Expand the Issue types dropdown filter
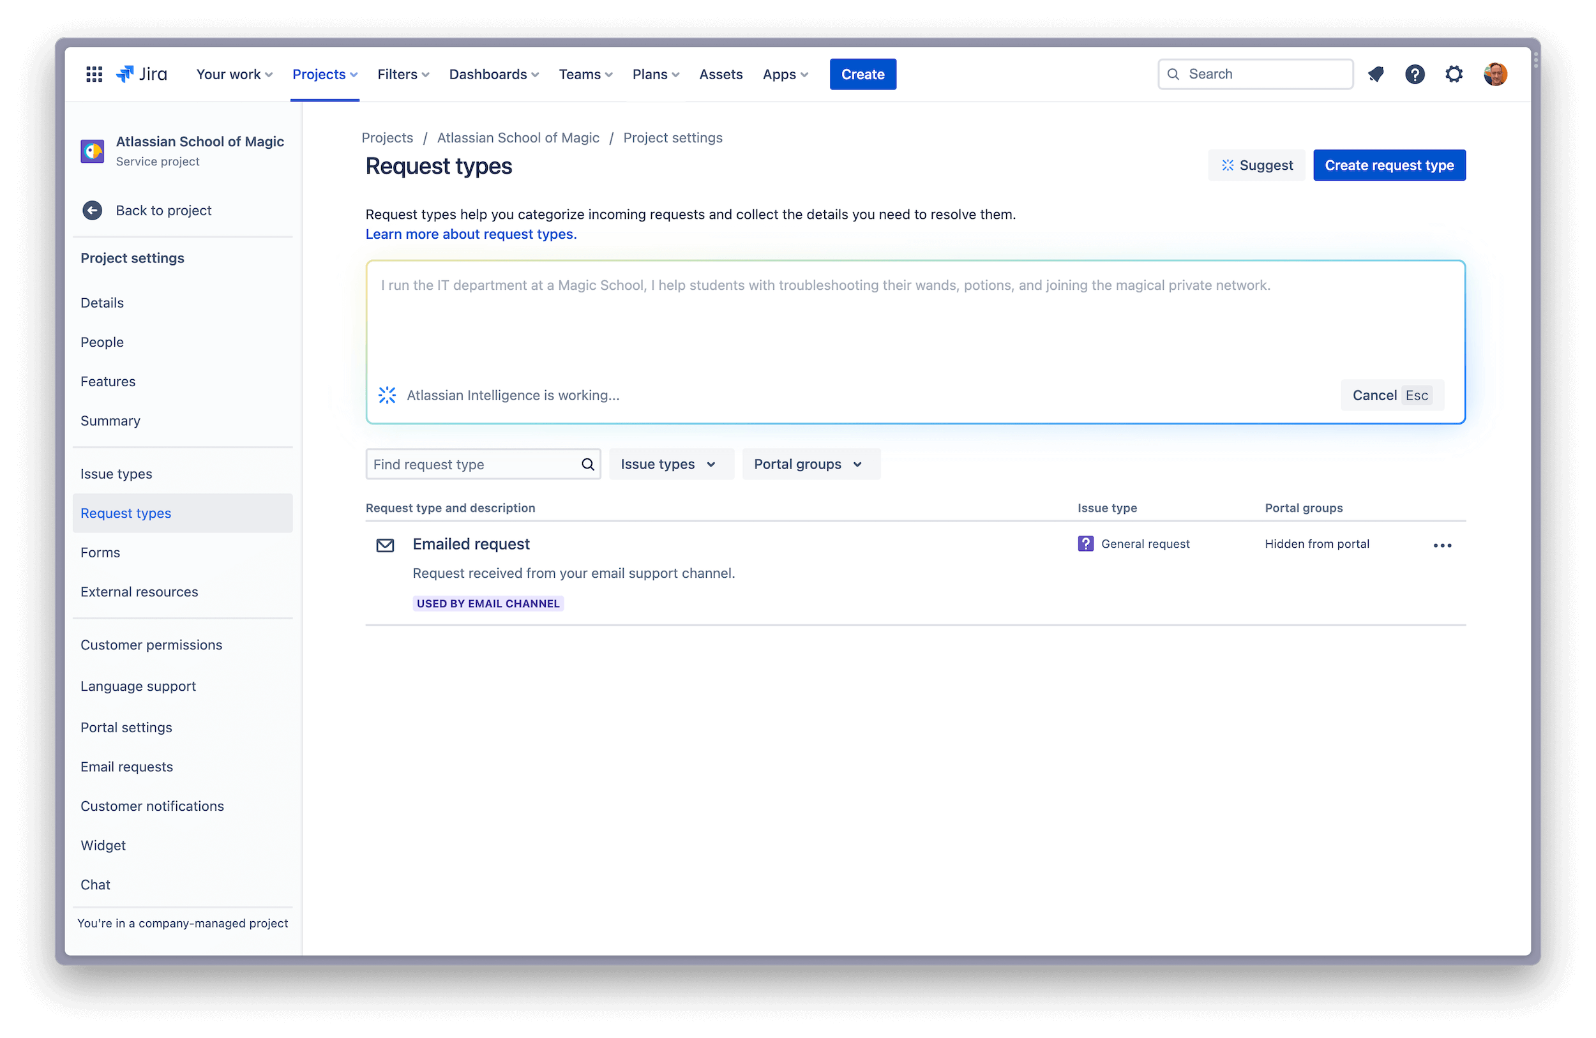Viewport: 1596px width, 1038px height. [669, 463]
